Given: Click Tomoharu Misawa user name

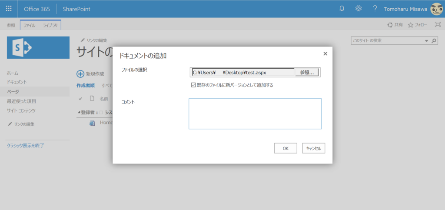Looking at the screenshot, I should click(x=405, y=9).
